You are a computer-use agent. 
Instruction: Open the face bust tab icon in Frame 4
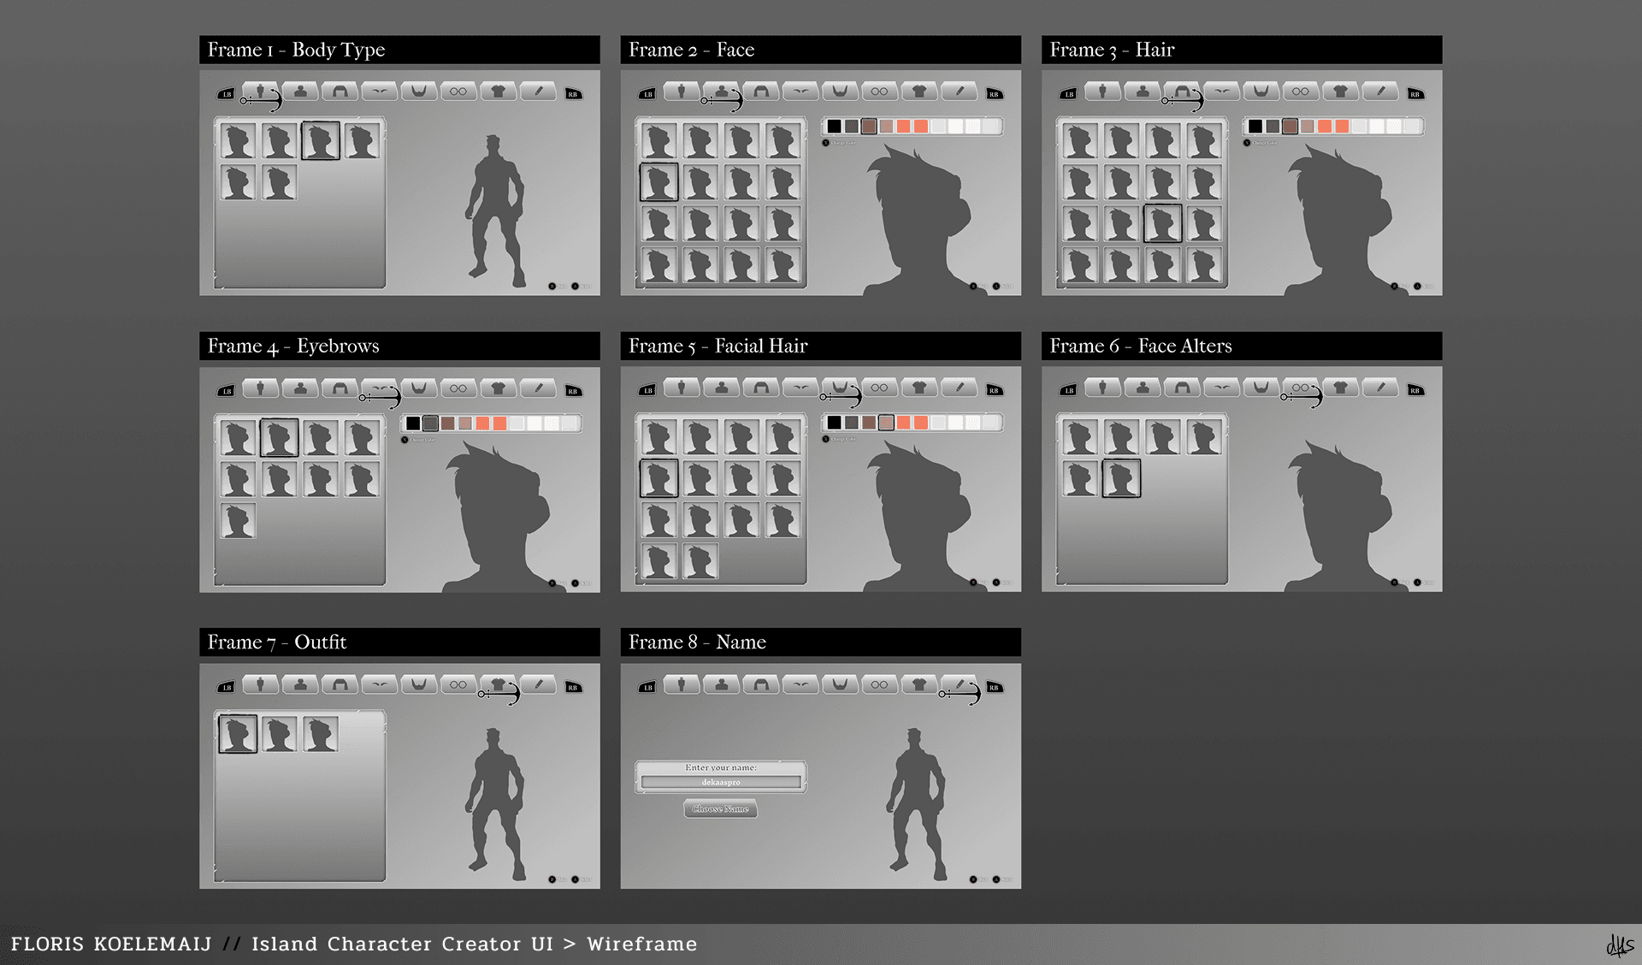pyautogui.click(x=300, y=388)
